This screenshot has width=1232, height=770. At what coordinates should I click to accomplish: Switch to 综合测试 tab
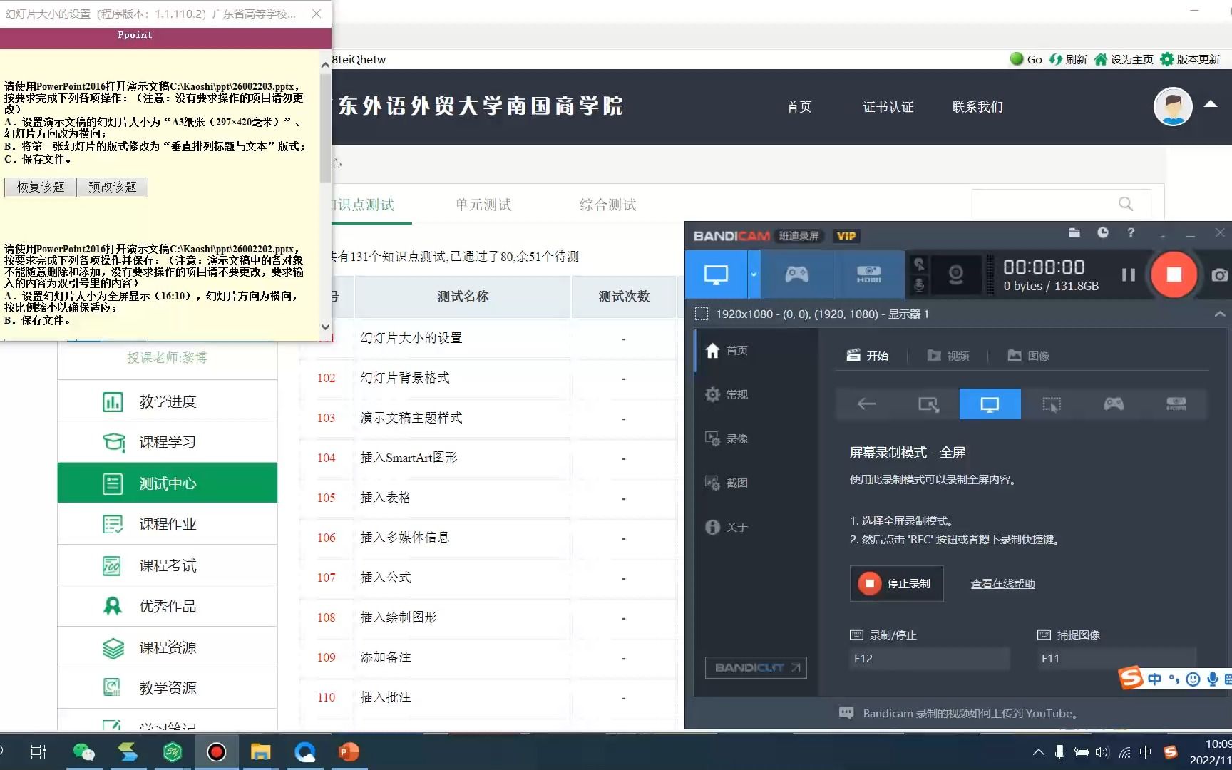[607, 205]
